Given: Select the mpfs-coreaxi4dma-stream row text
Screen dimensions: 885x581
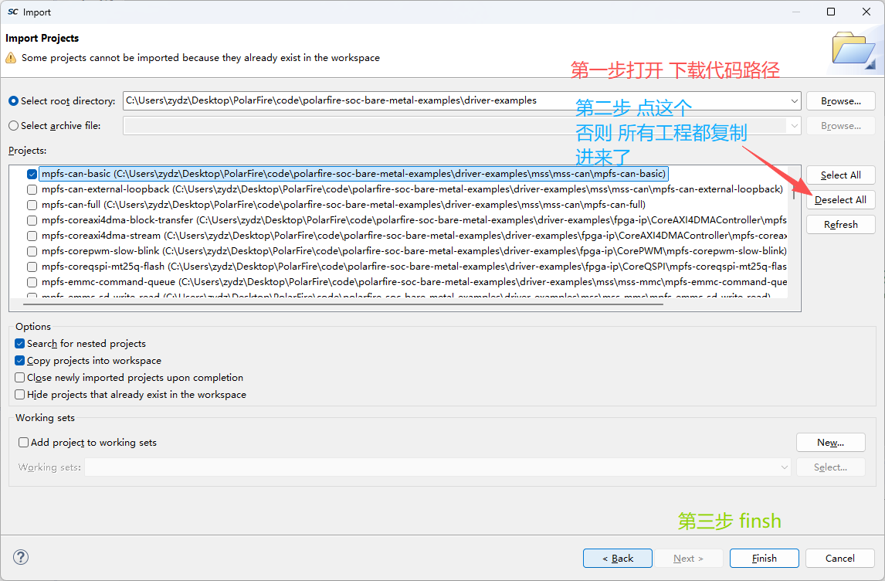Looking at the screenshot, I should click(x=414, y=236).
